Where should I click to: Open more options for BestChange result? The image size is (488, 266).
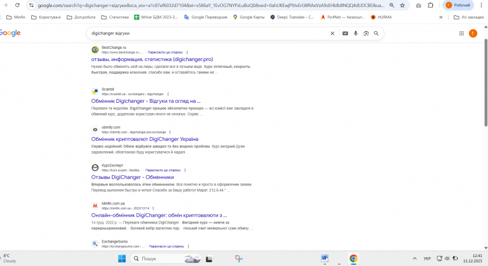coord(187,52)
